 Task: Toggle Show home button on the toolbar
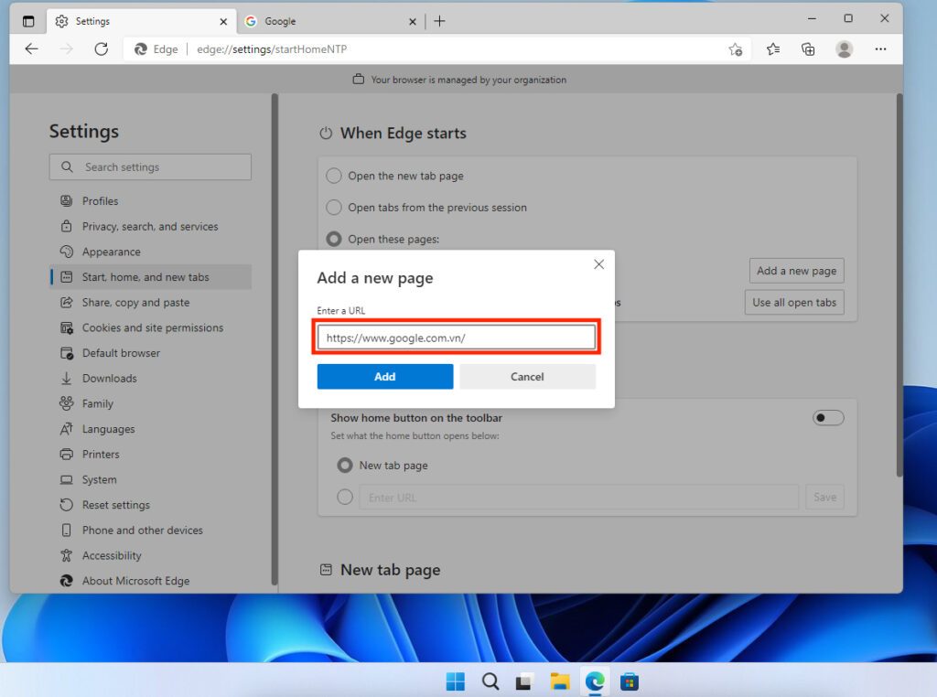click(827, 417)
